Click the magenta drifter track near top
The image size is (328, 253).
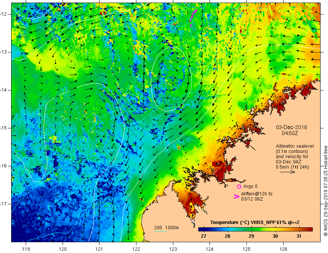click(193, 17)
